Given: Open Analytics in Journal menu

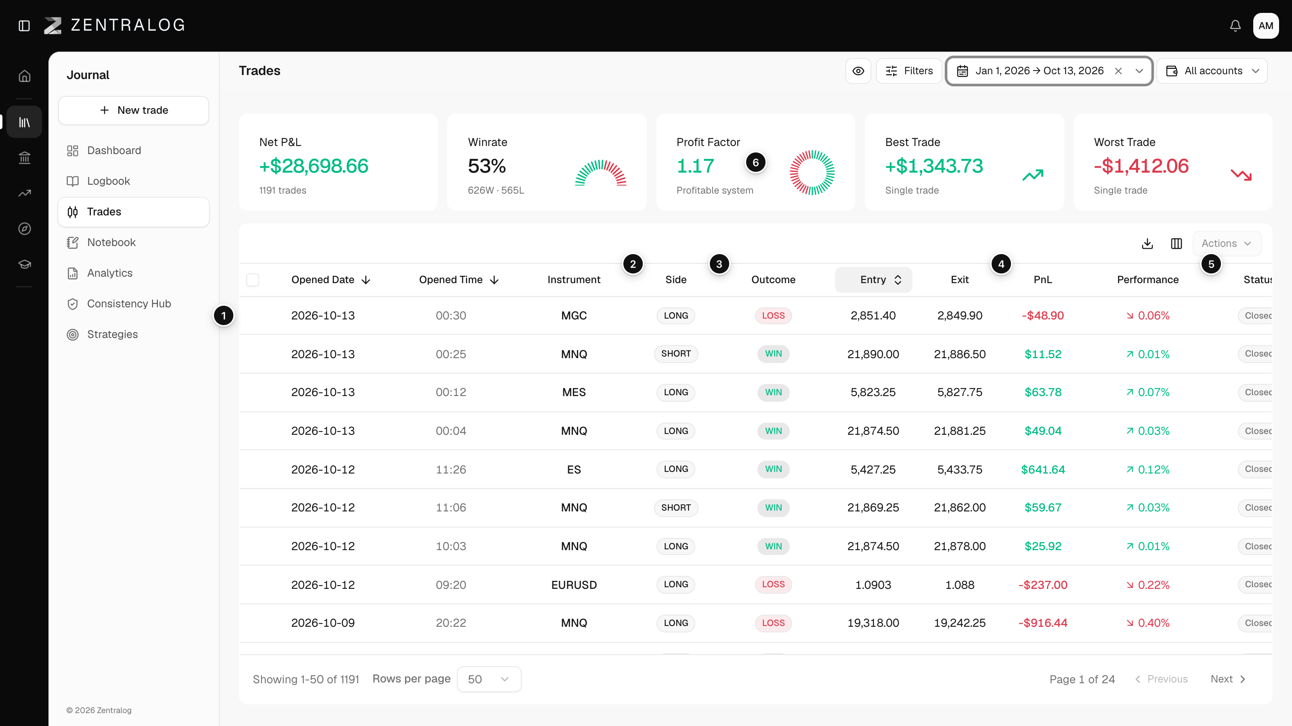Looking at the screenshot, I should coord(133,273).
